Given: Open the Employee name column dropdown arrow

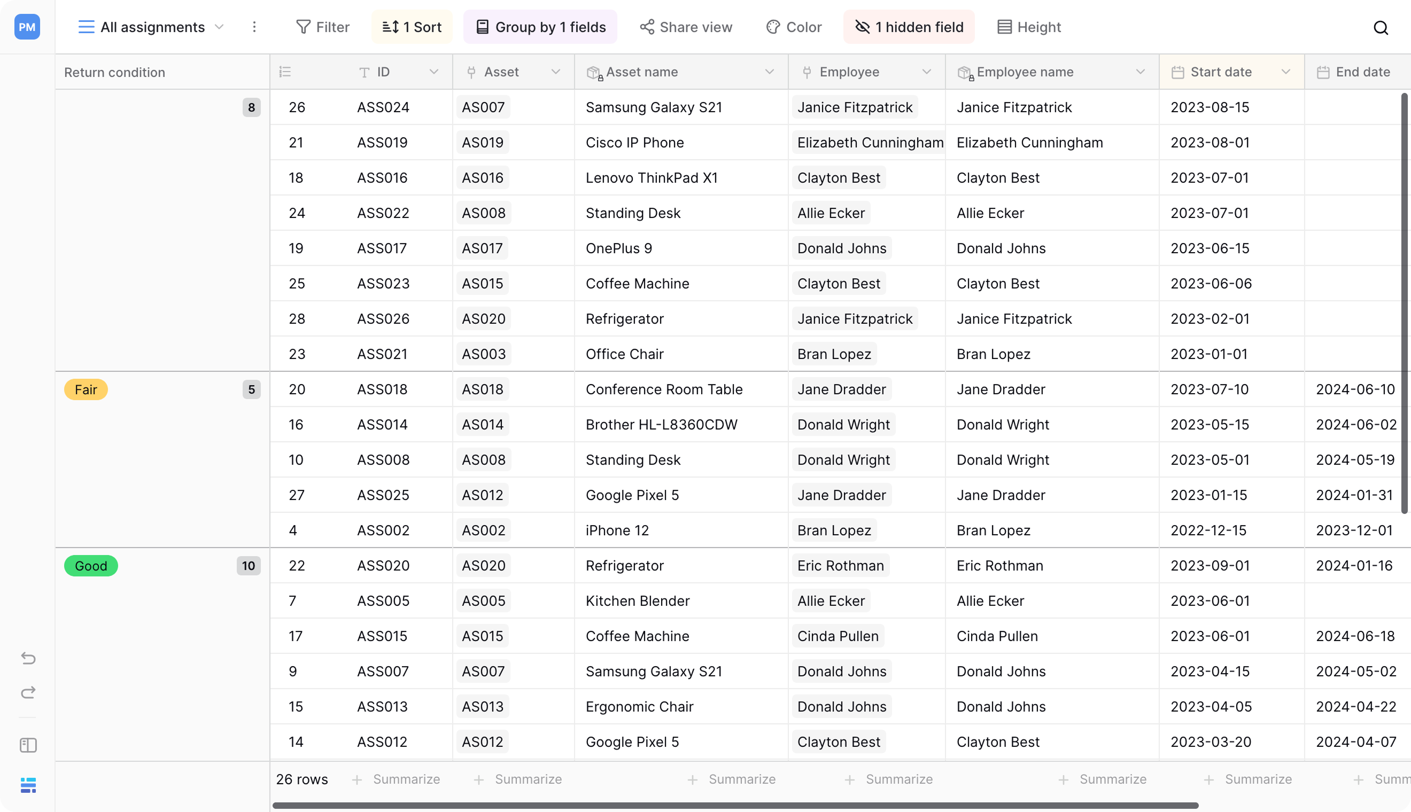Looking at the screenshot, I should 1141,72.
